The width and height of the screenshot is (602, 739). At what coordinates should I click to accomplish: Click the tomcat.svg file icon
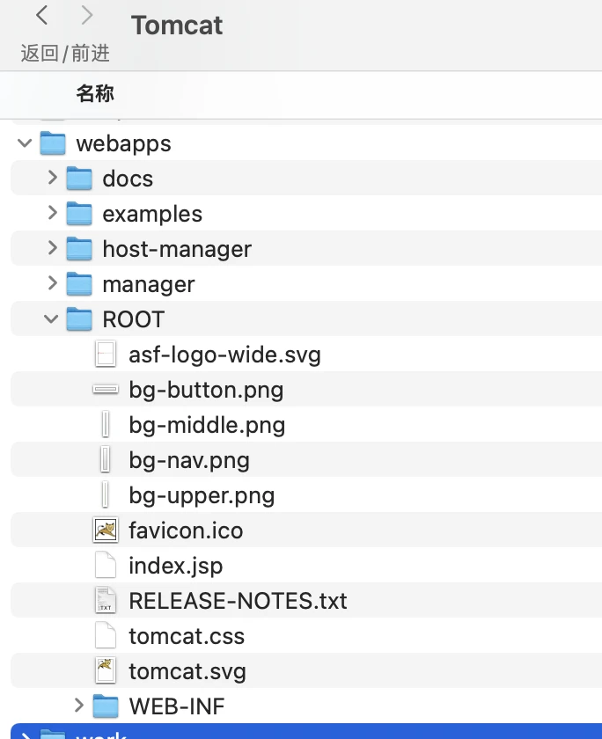[106, 670]
